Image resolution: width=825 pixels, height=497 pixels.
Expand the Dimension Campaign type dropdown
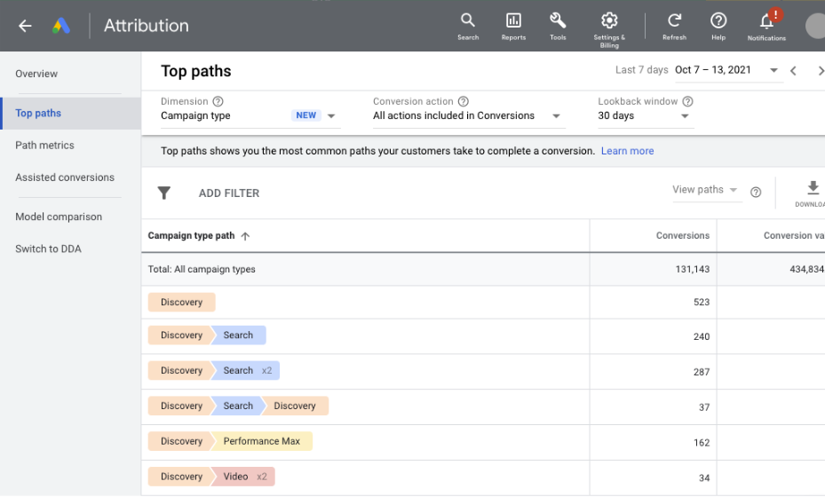331,116
